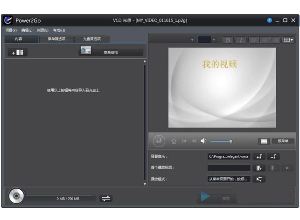Open the menu structure button
Image resolution: width=300 pixels, height=220 pixels.
[111, 52]
